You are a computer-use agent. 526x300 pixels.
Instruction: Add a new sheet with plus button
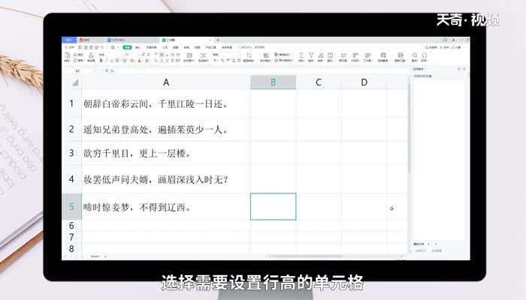point(105,256)
